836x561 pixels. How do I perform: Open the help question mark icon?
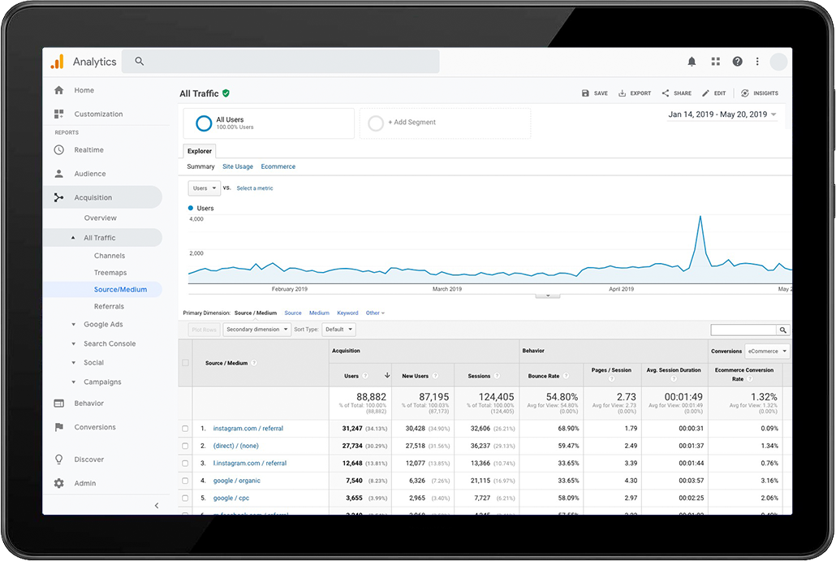pos(737,62)
